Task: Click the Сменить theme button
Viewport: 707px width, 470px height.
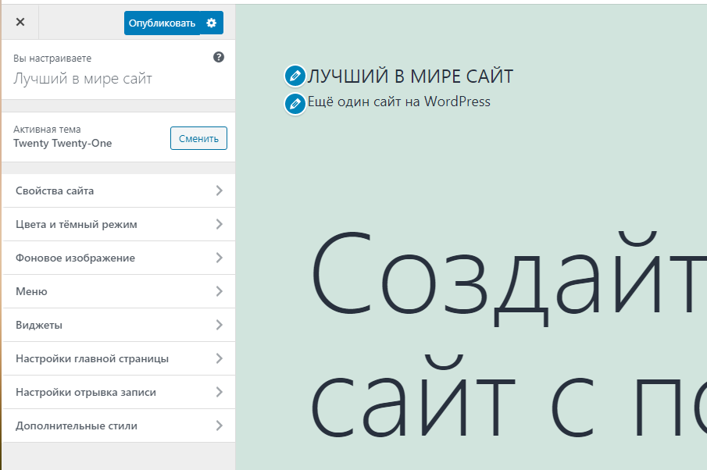Action: (198, 138)
